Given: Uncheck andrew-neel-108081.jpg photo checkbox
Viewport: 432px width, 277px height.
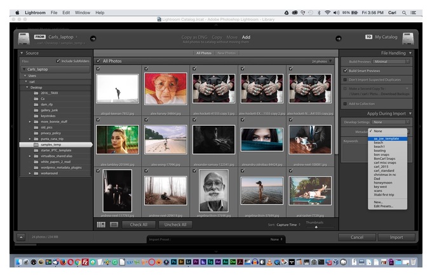Looking at the screenshot, I should (x=291, y=119).
